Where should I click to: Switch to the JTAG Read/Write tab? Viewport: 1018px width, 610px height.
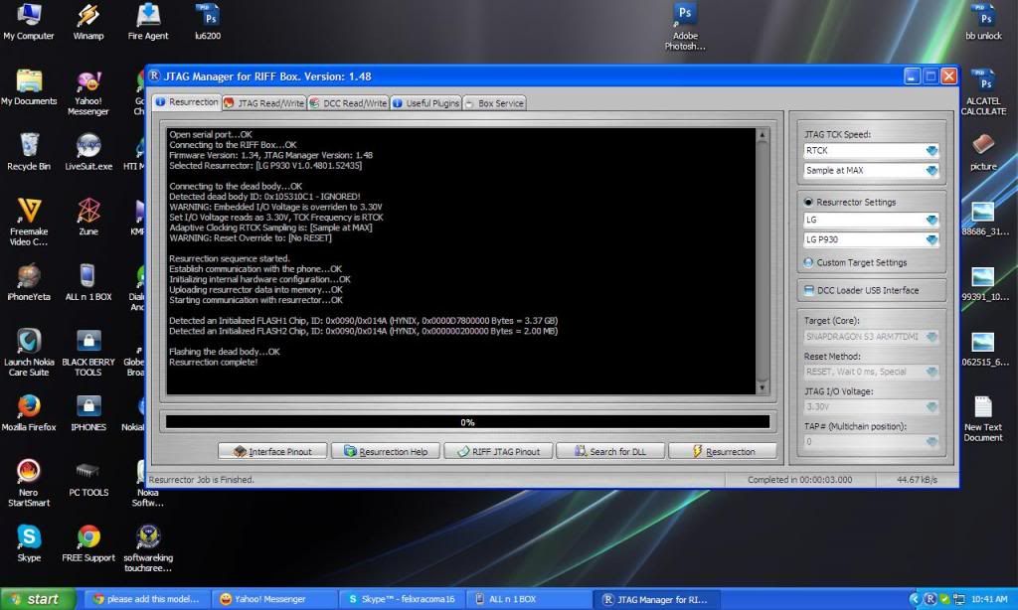(264, 103)
